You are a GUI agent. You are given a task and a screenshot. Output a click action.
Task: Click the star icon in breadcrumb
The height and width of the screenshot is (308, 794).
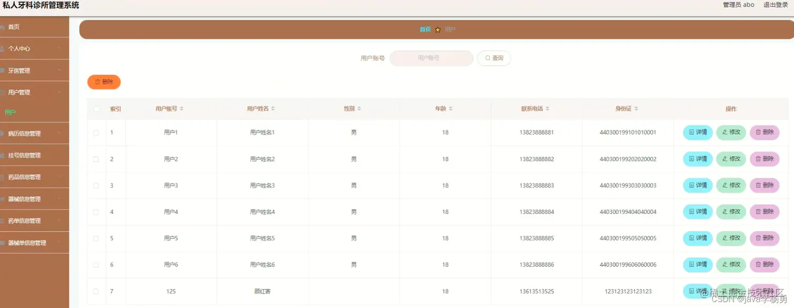pos(438,30)
